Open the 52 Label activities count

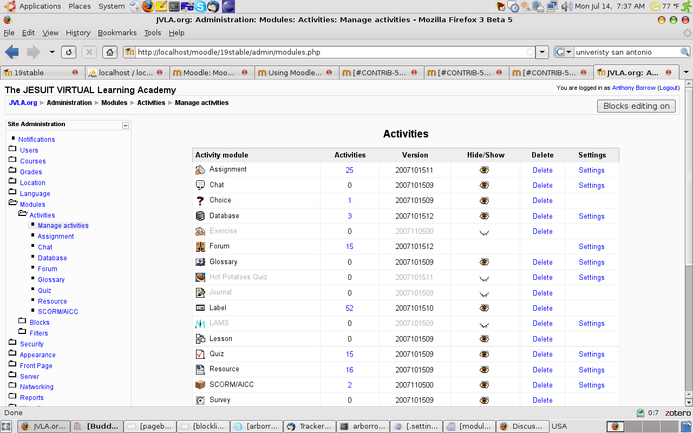[x=349, y=308]
